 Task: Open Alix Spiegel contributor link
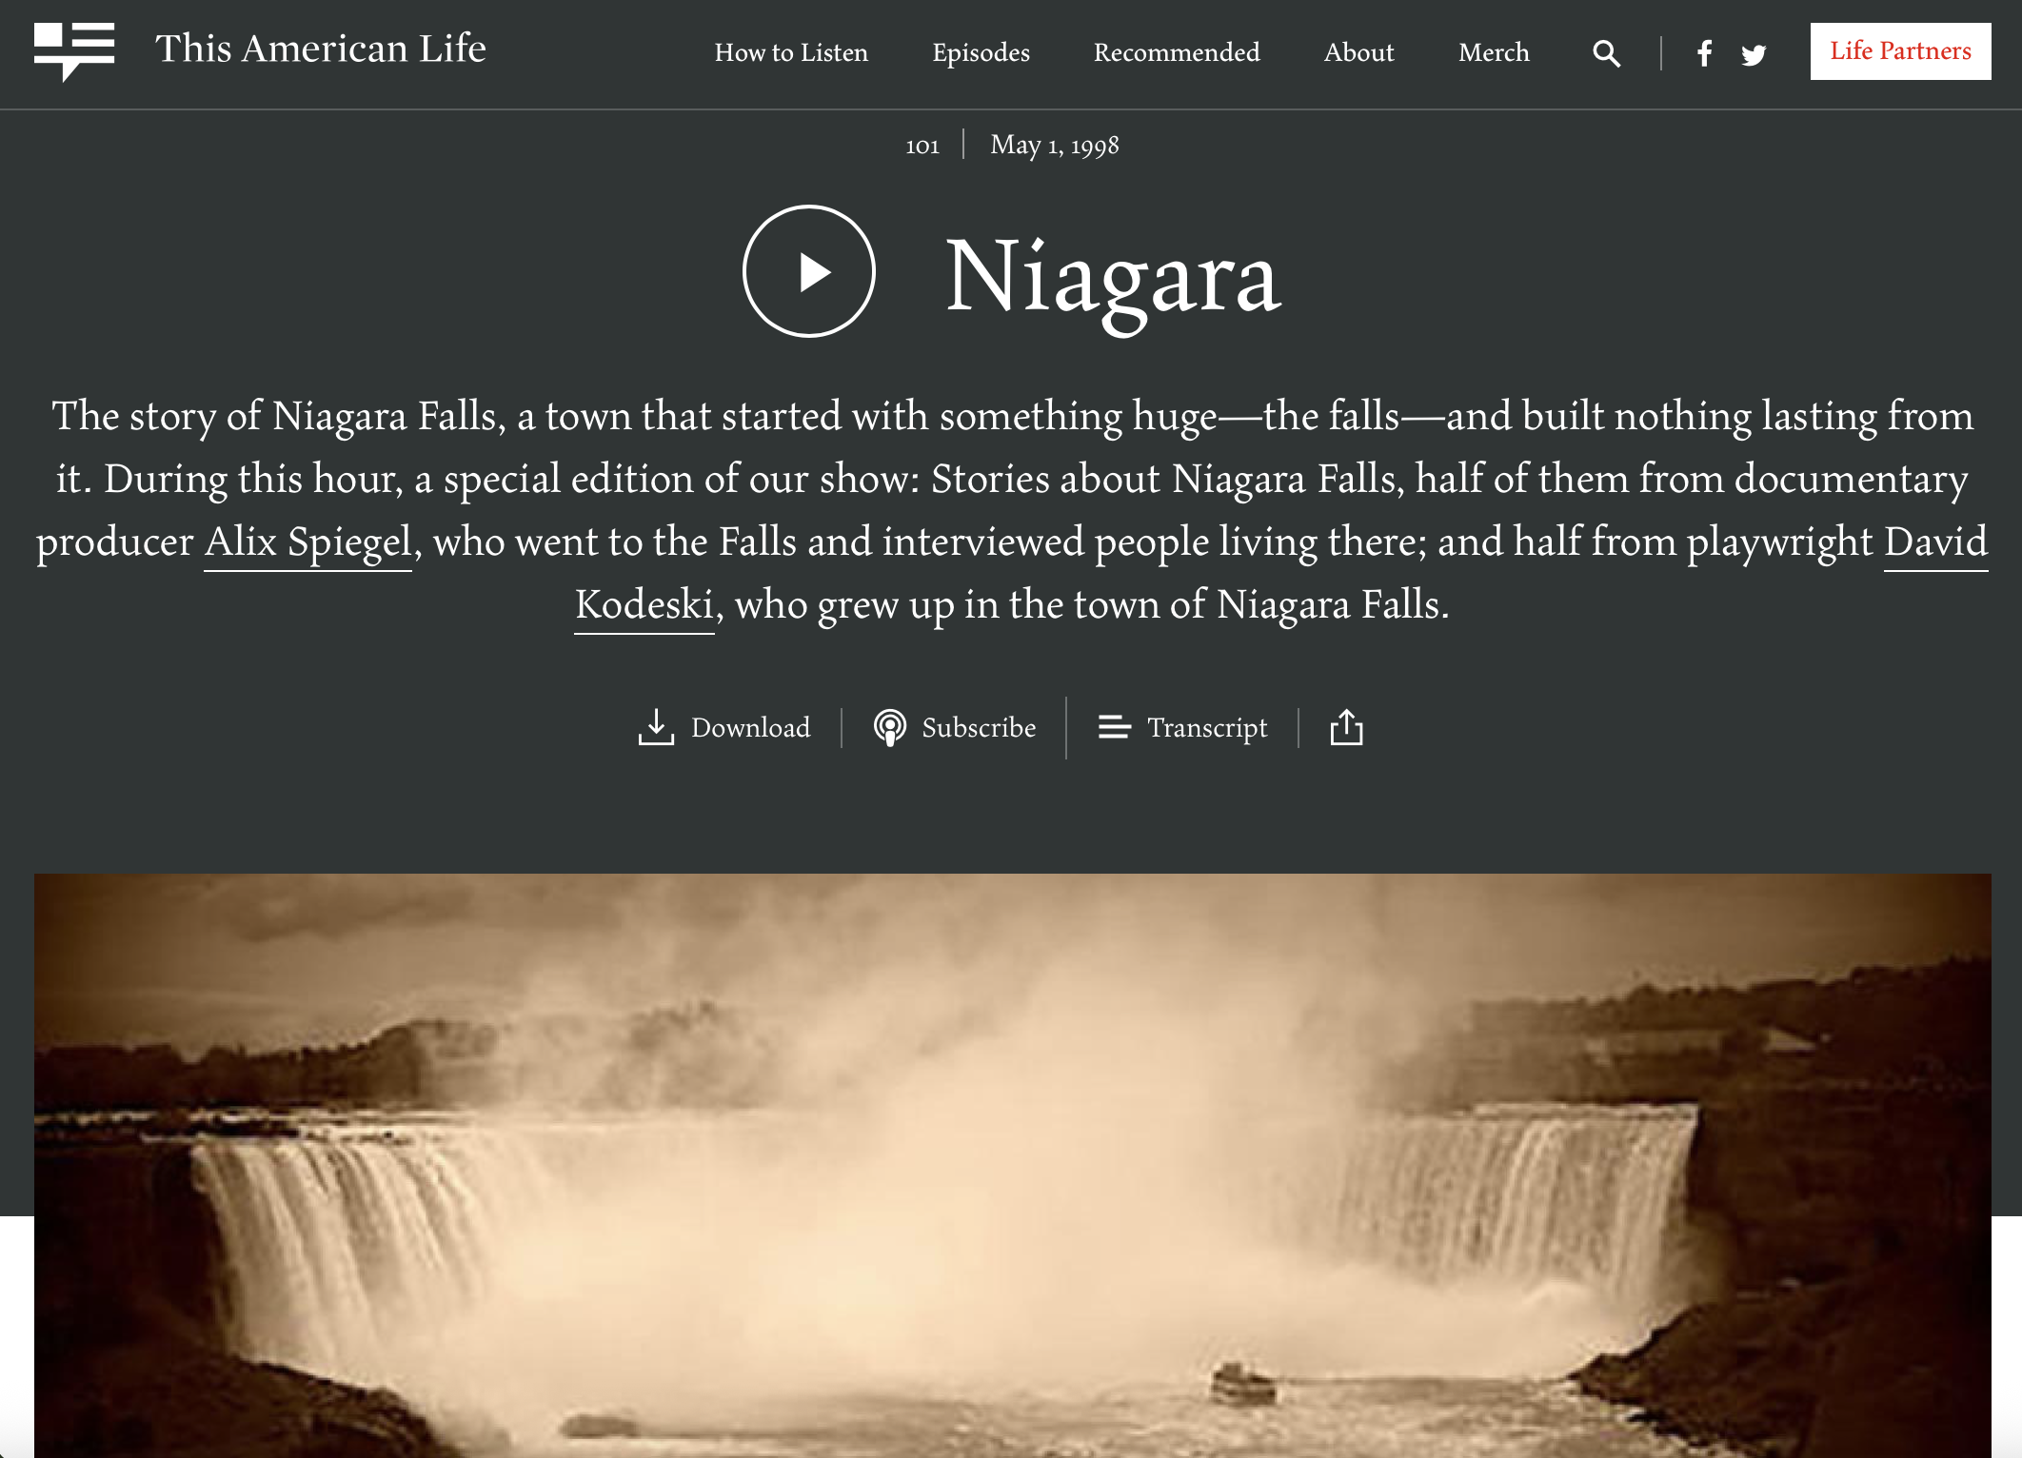(308, 542)
